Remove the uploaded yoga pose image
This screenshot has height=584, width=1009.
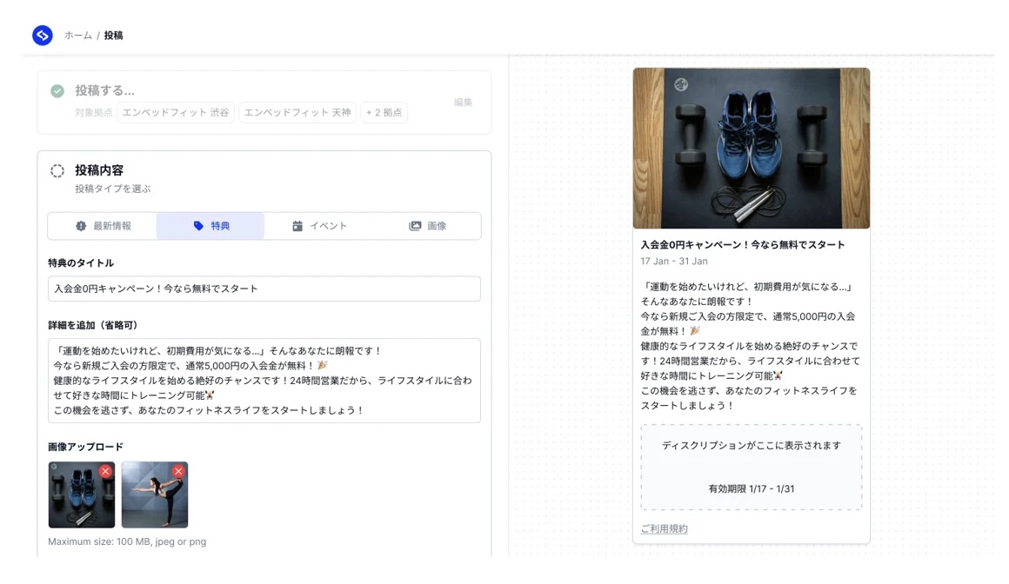point(178,471)
